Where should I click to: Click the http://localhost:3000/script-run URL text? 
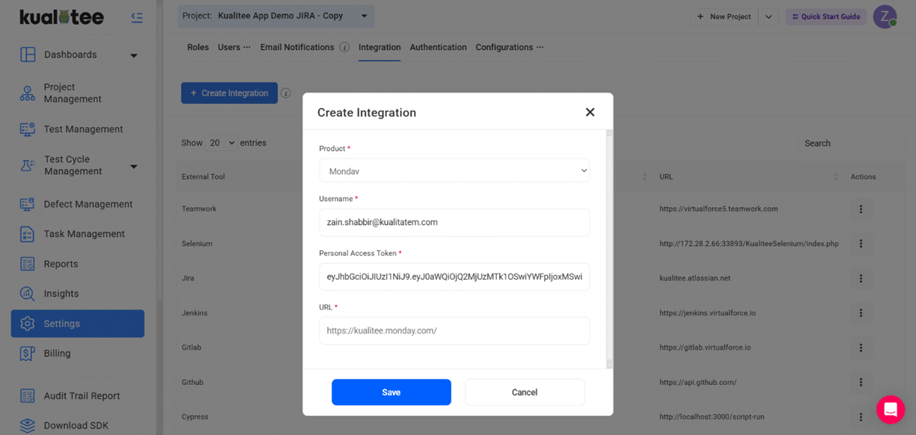point(712,417)
